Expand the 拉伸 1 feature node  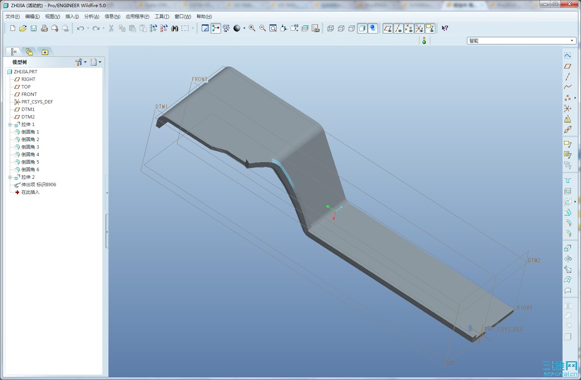10,125
